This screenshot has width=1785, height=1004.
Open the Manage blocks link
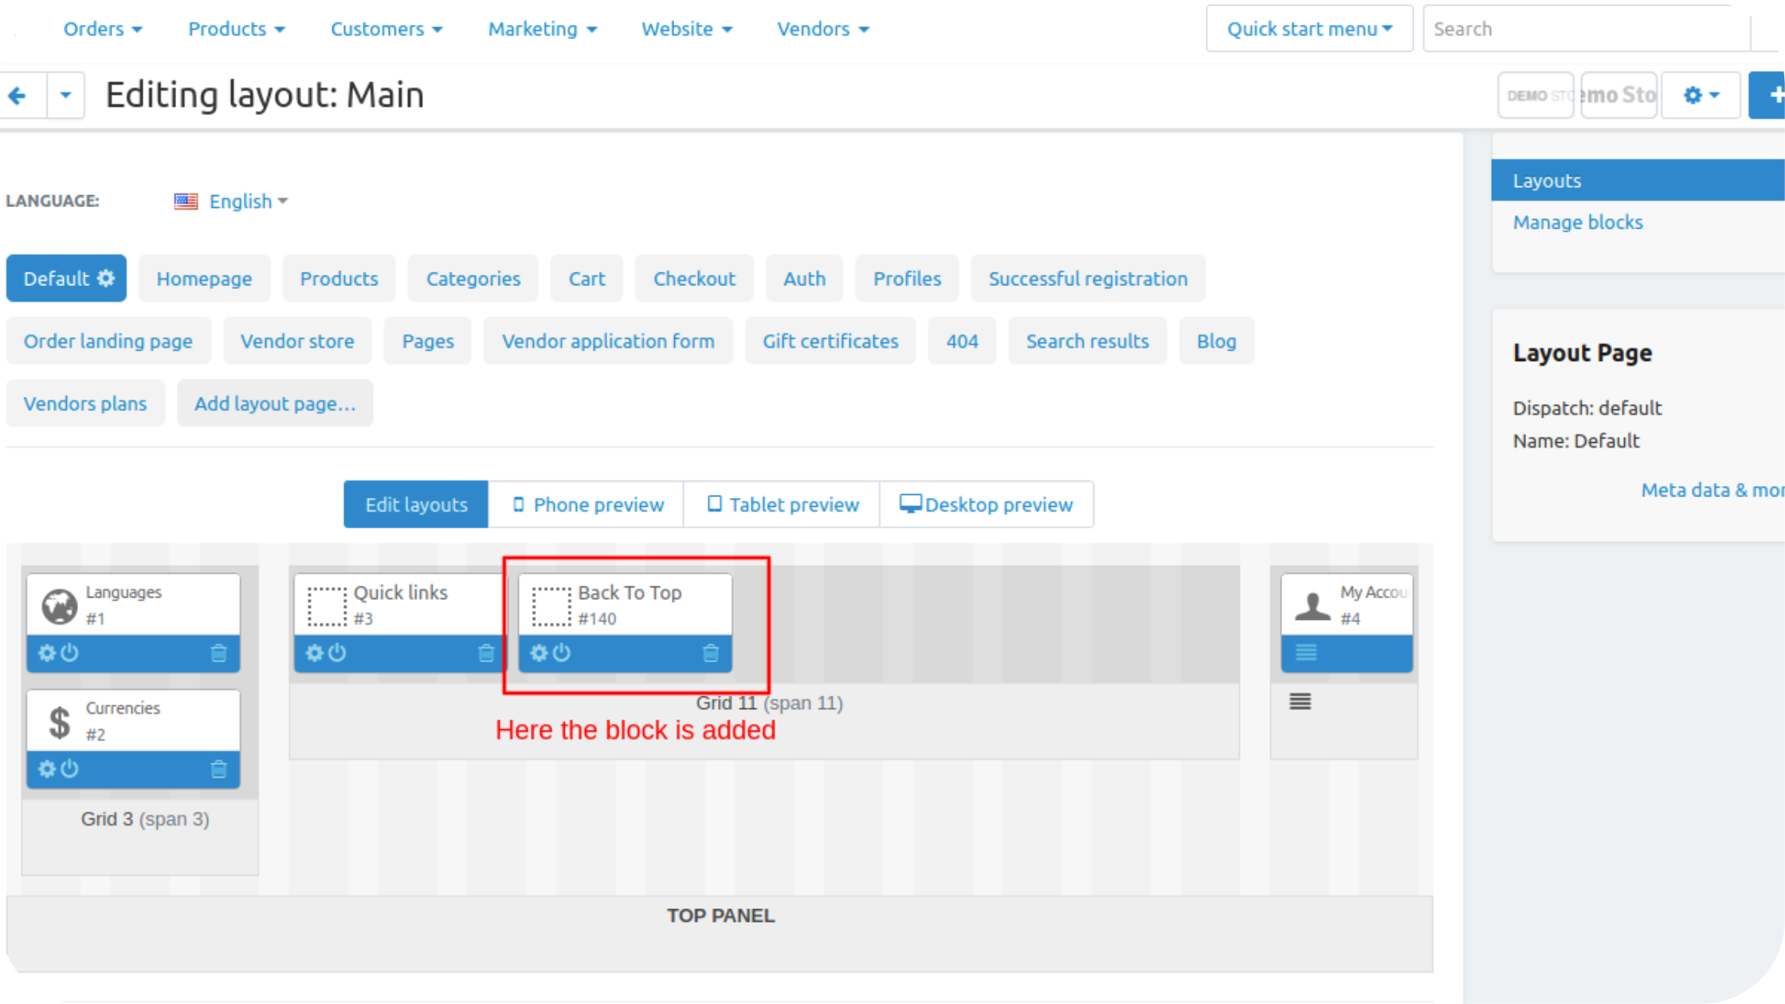pyautogui.click(x=1577, y=222)
